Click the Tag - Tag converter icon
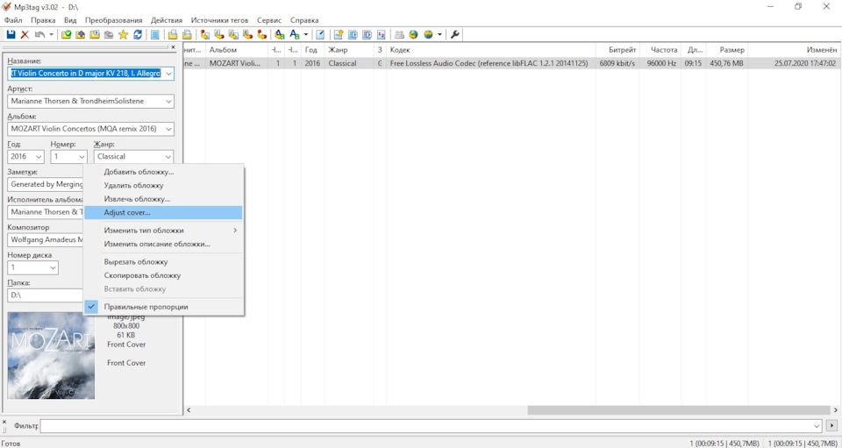 (x=261, y=34)
